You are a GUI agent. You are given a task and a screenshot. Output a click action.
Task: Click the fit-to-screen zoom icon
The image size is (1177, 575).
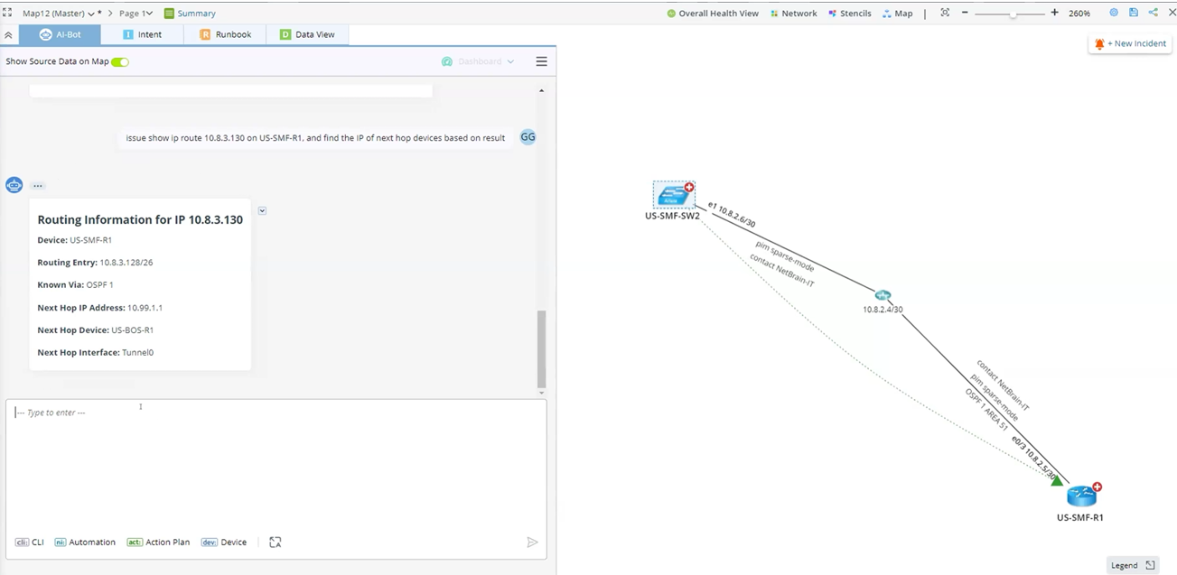(945, 13)
